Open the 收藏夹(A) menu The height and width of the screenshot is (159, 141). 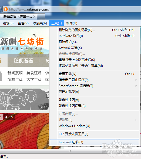tap(40, 23)
